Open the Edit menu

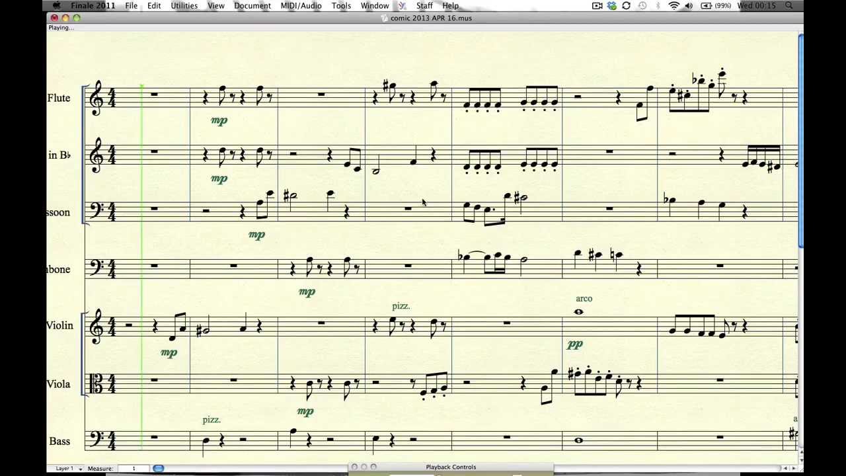(154, 6)
